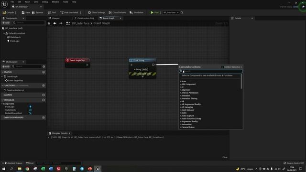Open Class Settings

96,12
